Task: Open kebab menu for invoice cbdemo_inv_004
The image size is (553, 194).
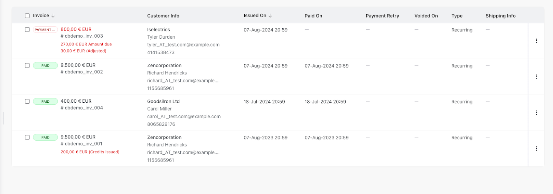Action: (536, 113)
